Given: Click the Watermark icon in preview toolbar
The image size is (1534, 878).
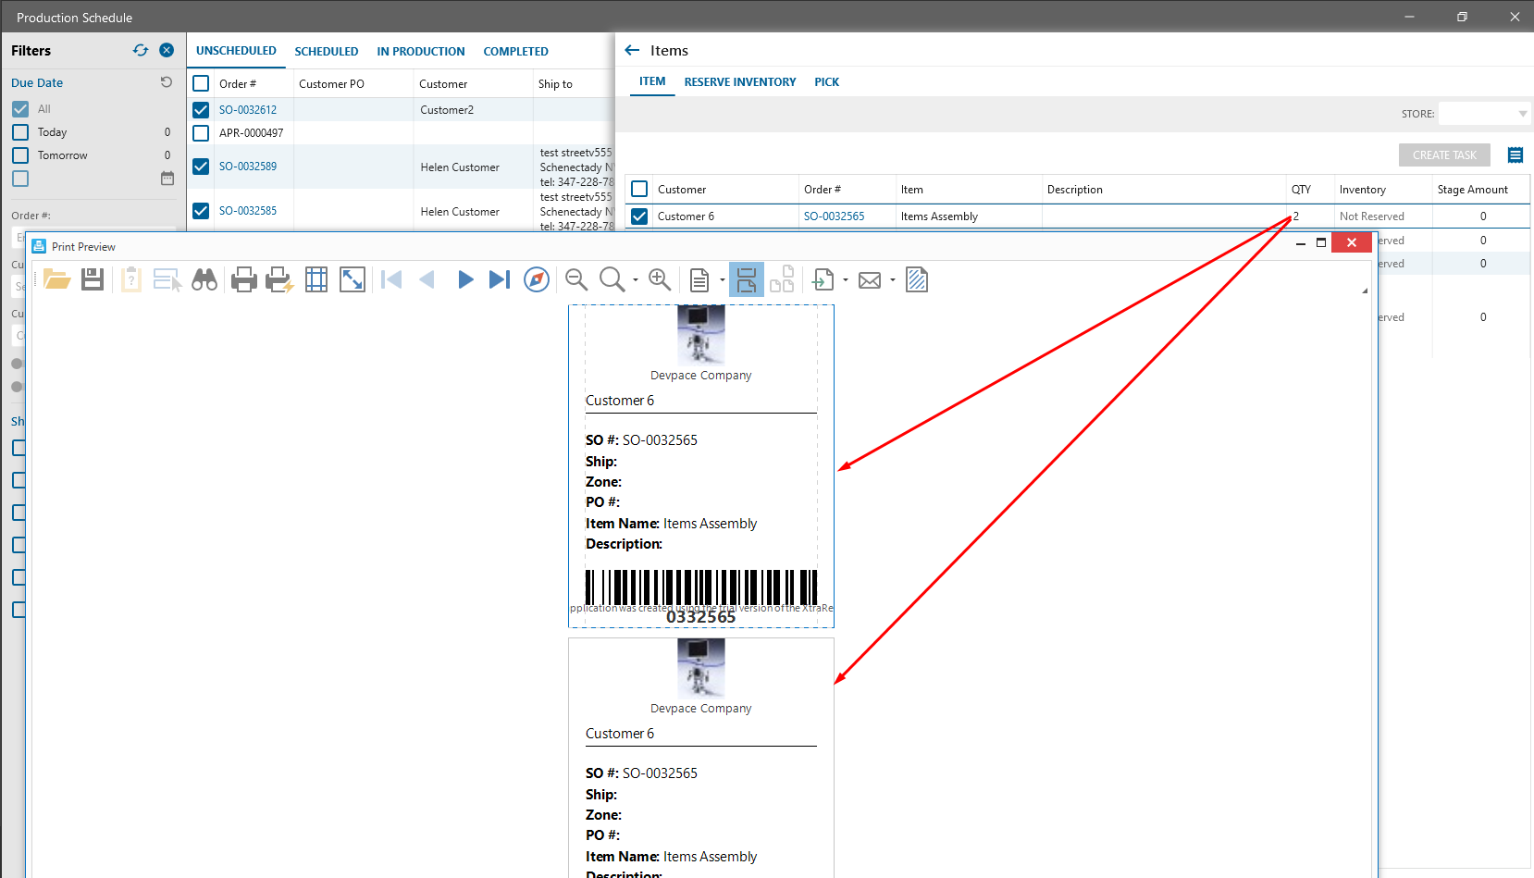Looking at the screenshot, I should tap(917, 279).
